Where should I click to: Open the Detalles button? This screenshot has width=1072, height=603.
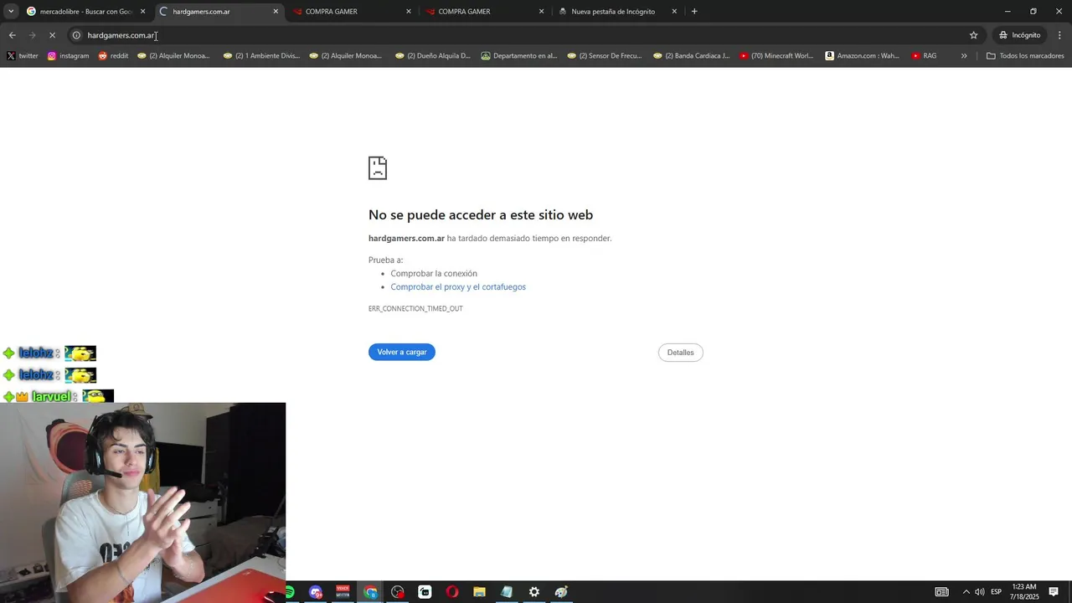[681, 353]
